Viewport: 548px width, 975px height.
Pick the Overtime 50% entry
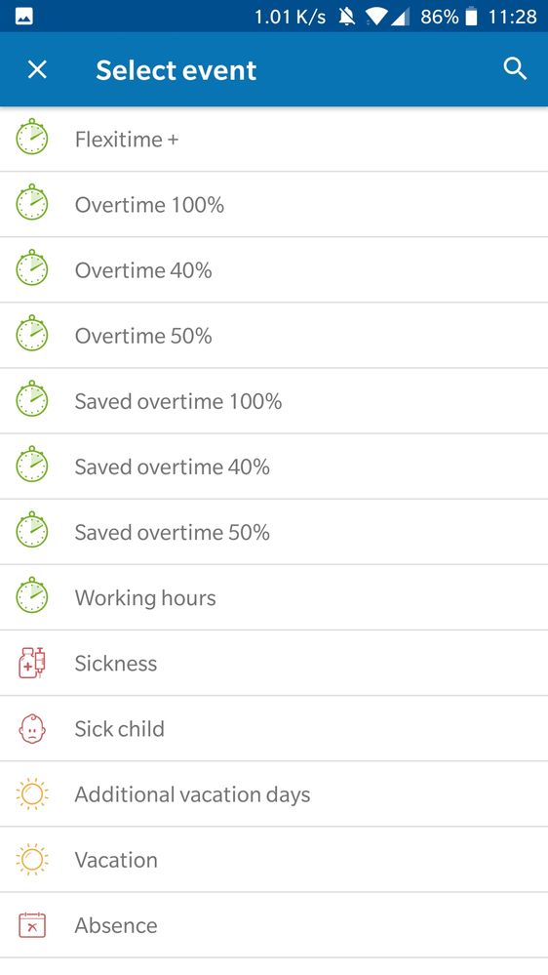click(x=274, y=336)
